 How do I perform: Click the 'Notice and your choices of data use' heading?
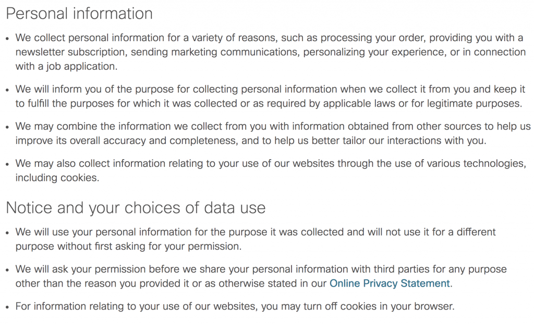(136, 208)
